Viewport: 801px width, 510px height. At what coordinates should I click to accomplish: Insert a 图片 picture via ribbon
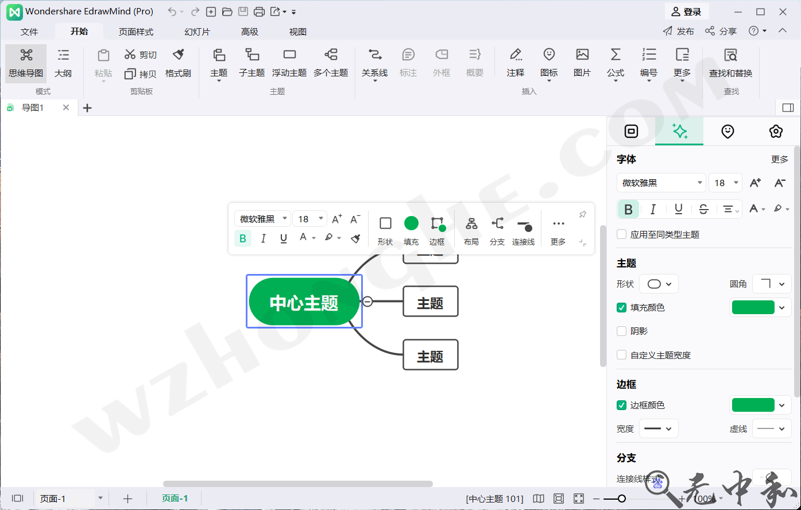(582, 62)
